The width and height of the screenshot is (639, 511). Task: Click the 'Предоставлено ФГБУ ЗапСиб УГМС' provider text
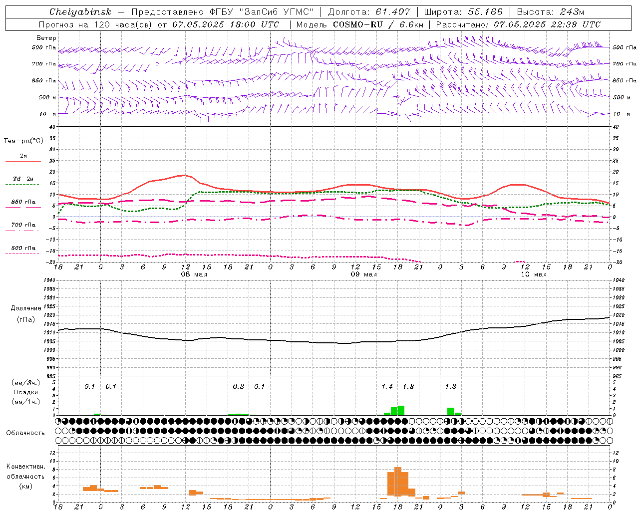pos(222,12)
